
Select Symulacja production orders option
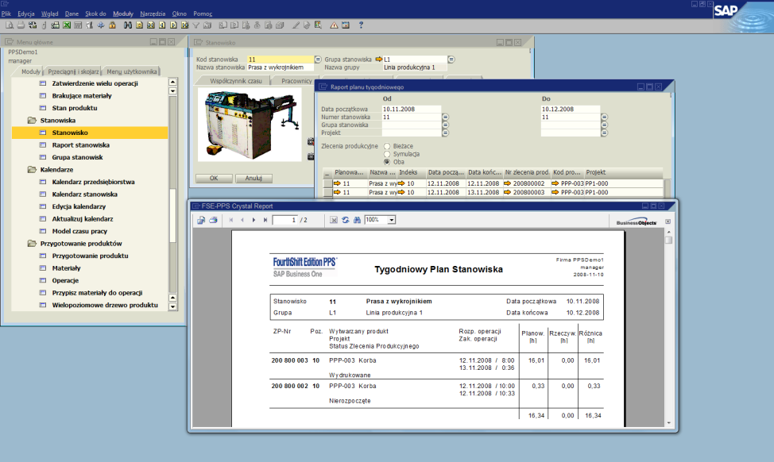[387, 154]
